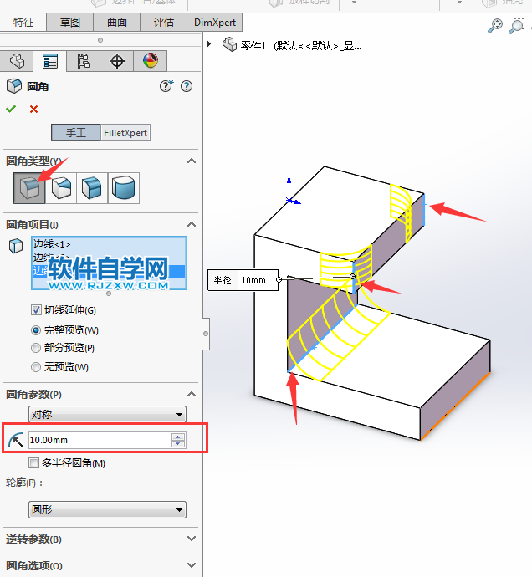Click the green checkmark to accept fillet

pyautogui.click(x=11, y=109)
